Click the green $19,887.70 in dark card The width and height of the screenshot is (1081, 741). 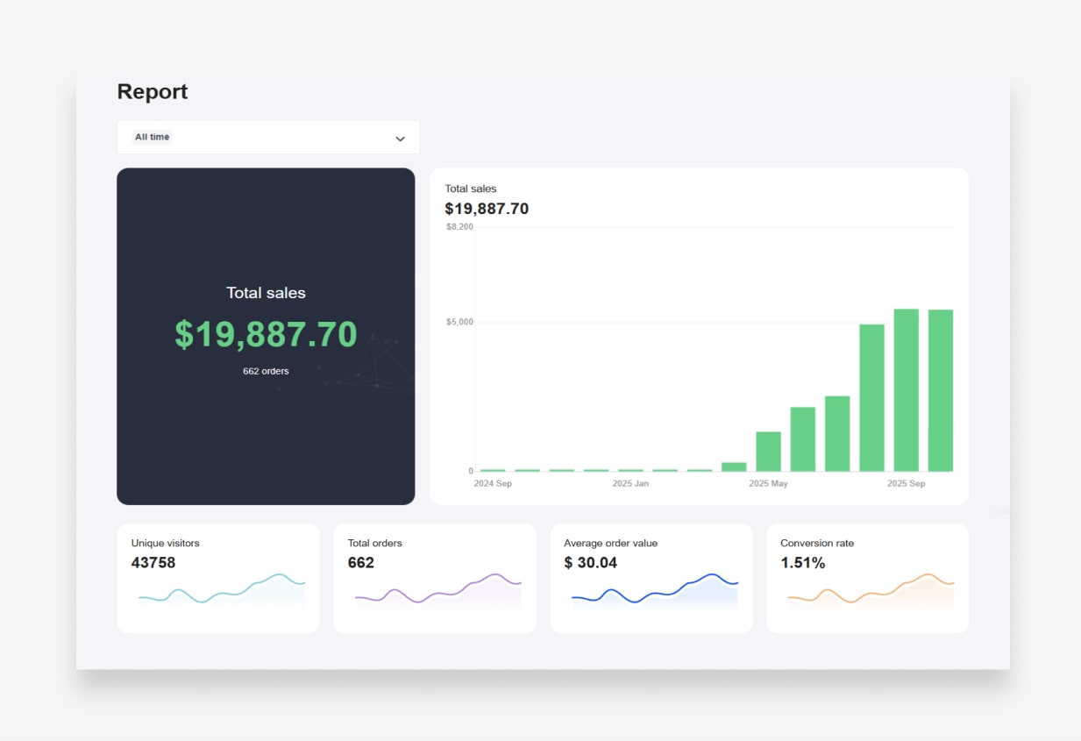(266, 335)
